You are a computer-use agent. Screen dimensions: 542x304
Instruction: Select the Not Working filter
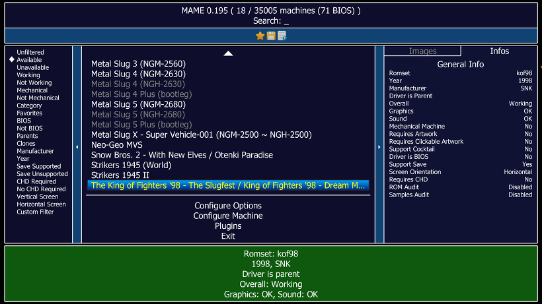click(x=34, y=82)
